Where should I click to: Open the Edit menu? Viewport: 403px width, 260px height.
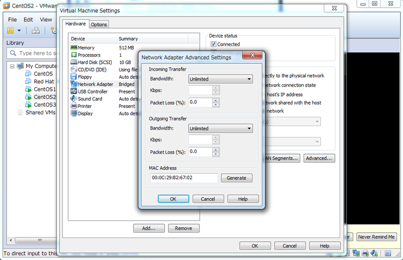[28, 19]
